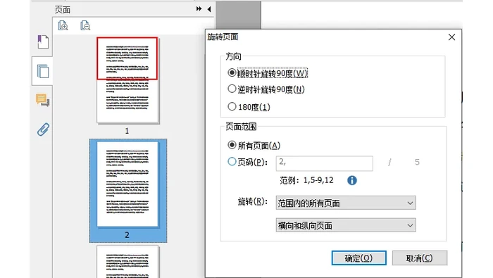Cancel with the 取消(C) button
Viewport: 493px width, 278px height.
pos(420,258)
